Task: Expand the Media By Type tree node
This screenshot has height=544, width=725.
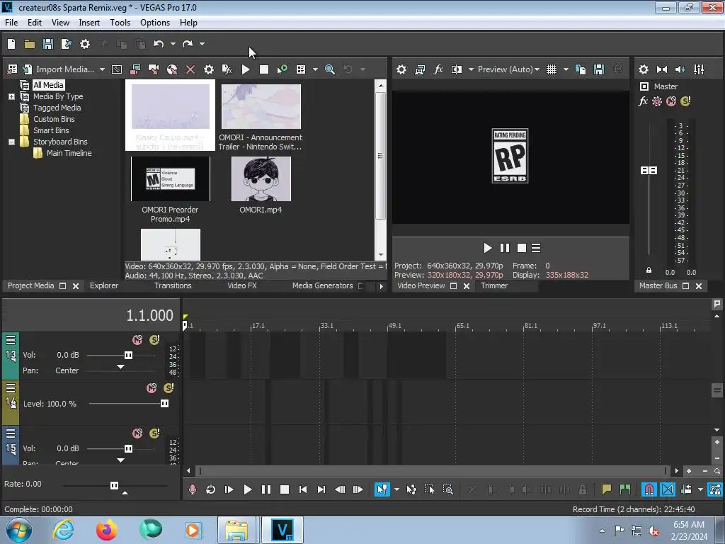Action: click(x=11, y=96)
